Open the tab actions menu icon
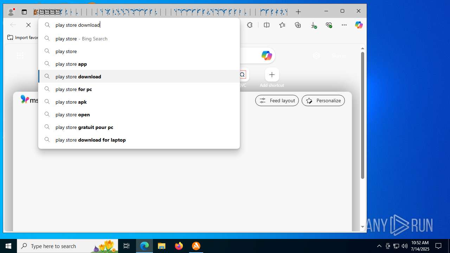Image resolution: width=450 pixels, height=253 pixels. 24,12
